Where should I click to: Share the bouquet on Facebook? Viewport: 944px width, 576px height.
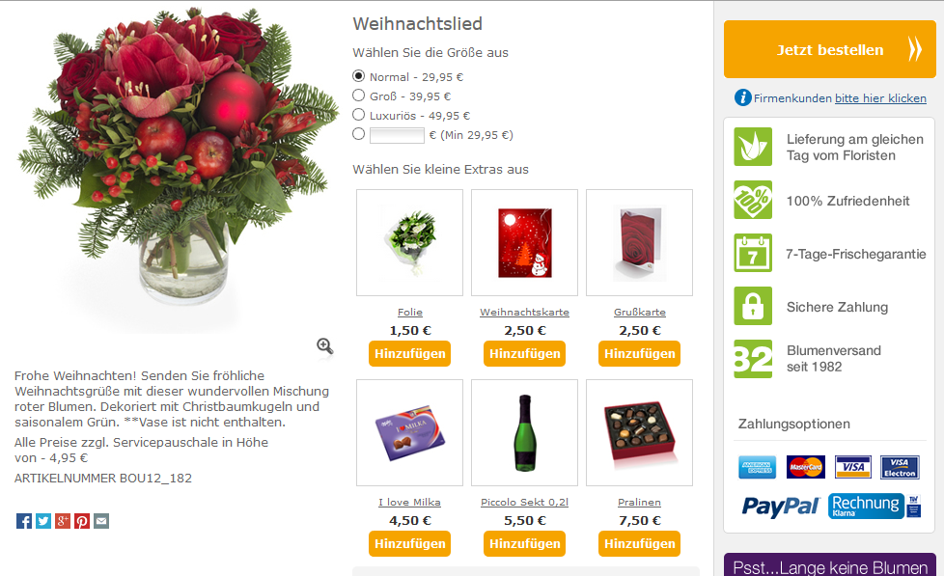click(24, 521)
